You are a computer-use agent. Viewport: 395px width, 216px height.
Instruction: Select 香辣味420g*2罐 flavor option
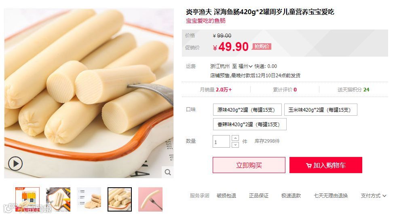pyautogui.click(x=249, y=124)
